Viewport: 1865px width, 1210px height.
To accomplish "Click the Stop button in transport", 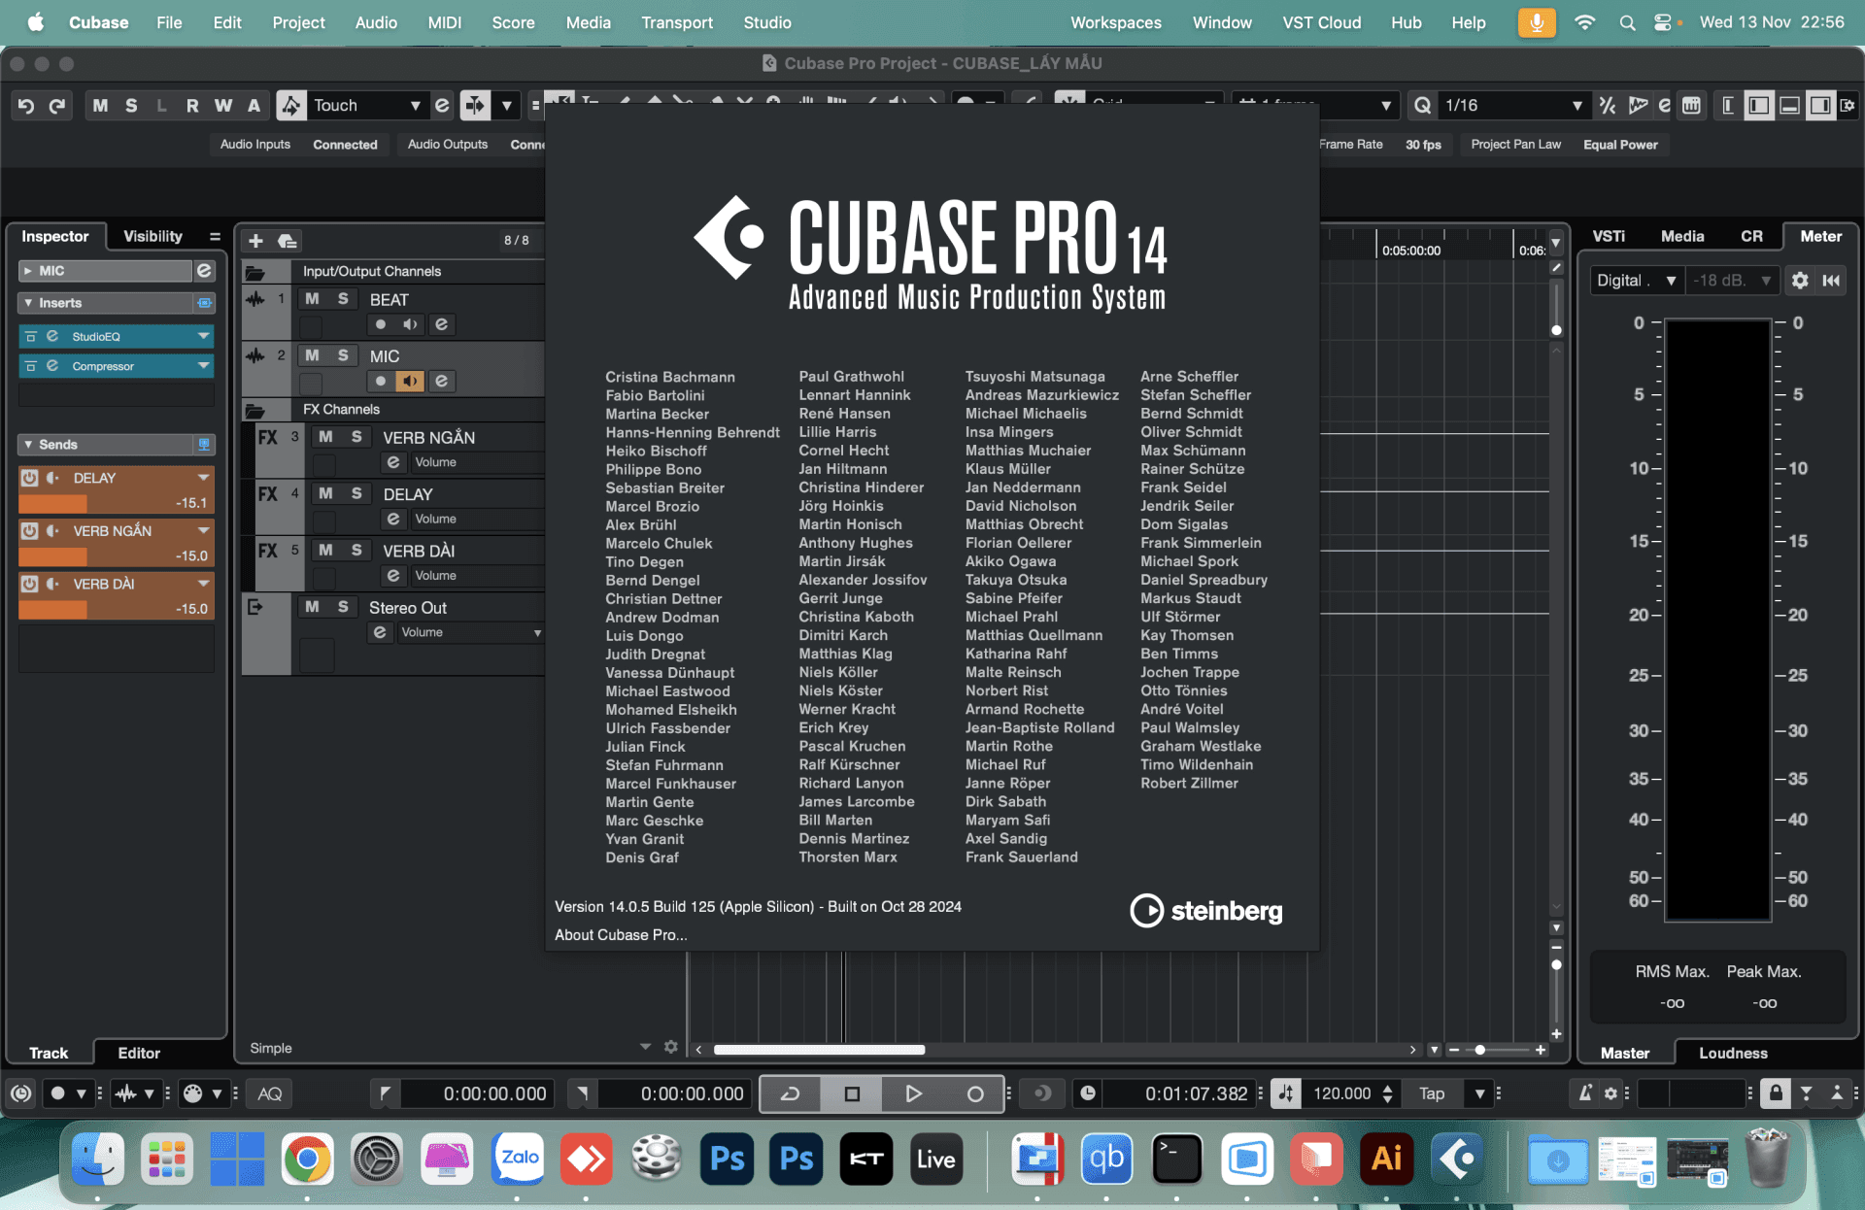I will point(852,1093).
